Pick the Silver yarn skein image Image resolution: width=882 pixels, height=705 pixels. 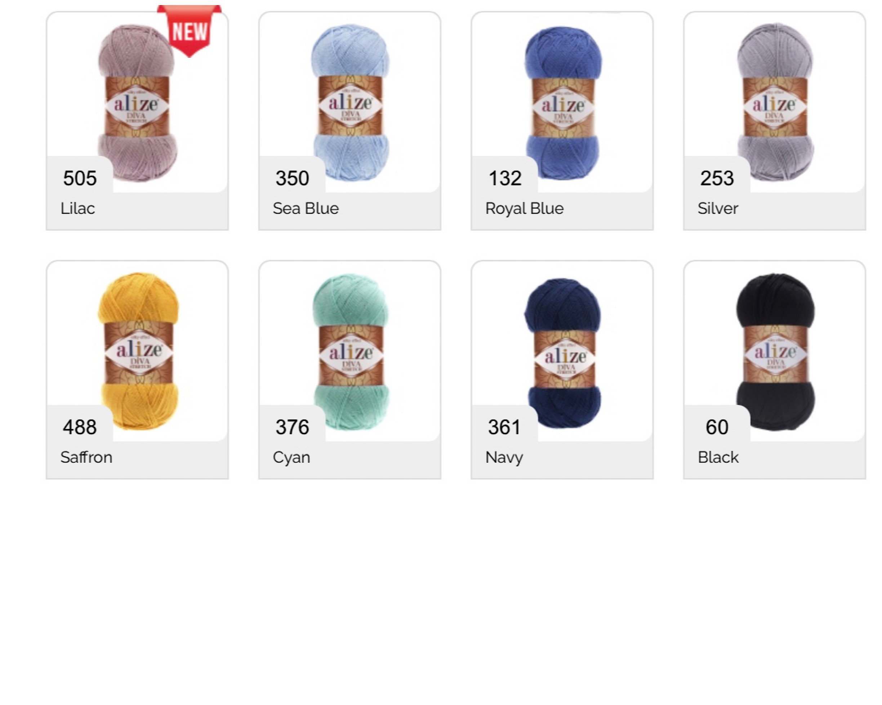(775, 102)
